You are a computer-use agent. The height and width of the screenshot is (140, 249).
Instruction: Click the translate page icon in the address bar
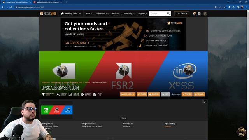pos(216,7)
